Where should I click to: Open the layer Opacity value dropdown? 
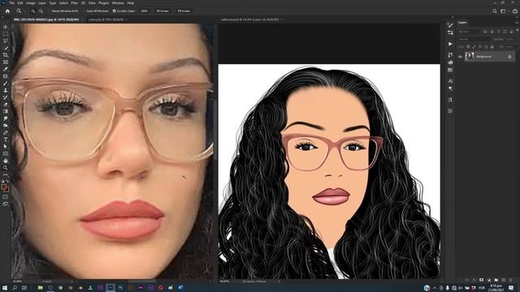510,39
